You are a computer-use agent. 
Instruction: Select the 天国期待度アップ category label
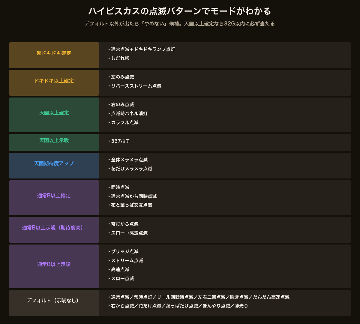[54, 163]
